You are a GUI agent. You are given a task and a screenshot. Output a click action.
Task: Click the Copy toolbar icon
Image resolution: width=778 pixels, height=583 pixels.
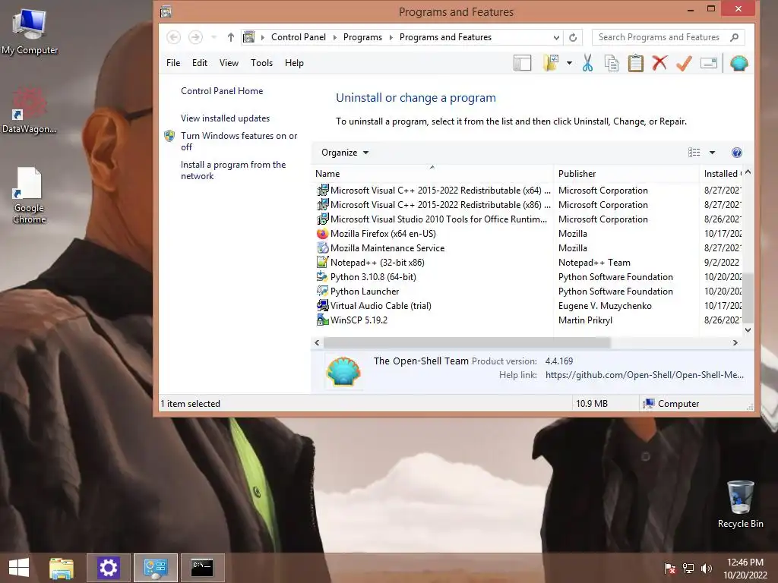coord(612,63)
